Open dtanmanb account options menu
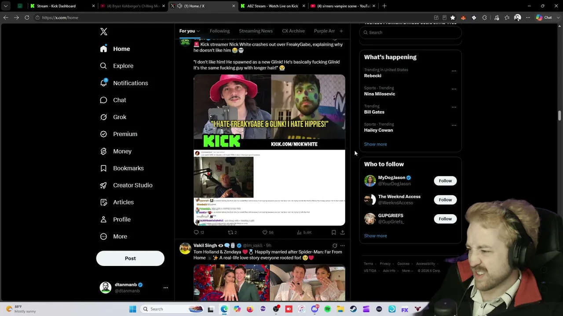This screenshot has width=563, height=316. pos(166,287)
